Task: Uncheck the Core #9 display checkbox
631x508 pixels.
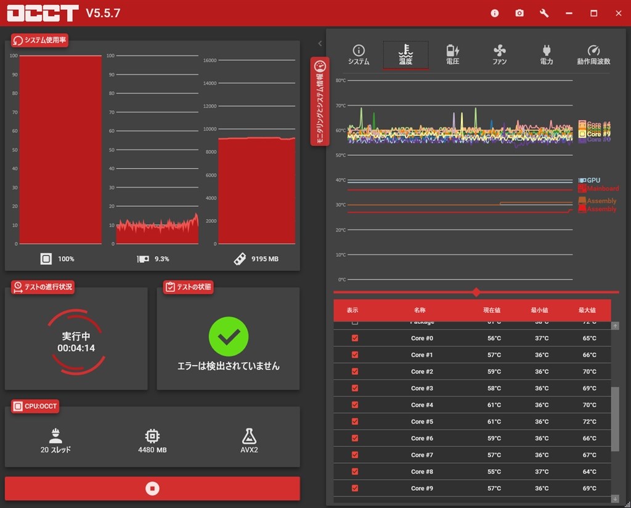Action: point(354,488)
